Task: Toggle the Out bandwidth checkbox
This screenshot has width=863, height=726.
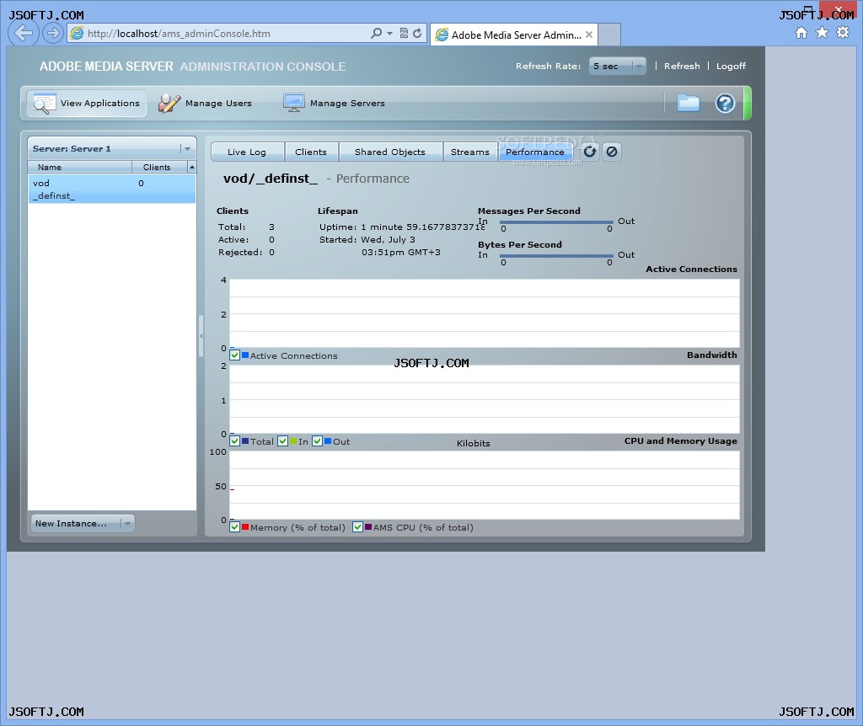Action: (x=318, y=441)
